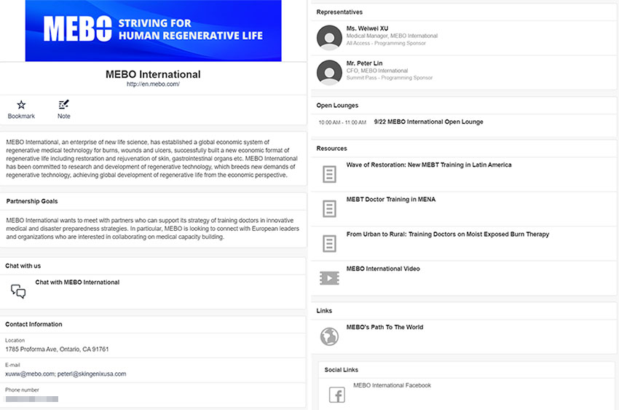Click the Bookmark star icon
This screenshot has height=410, width=619.
[x=21, y=105]
